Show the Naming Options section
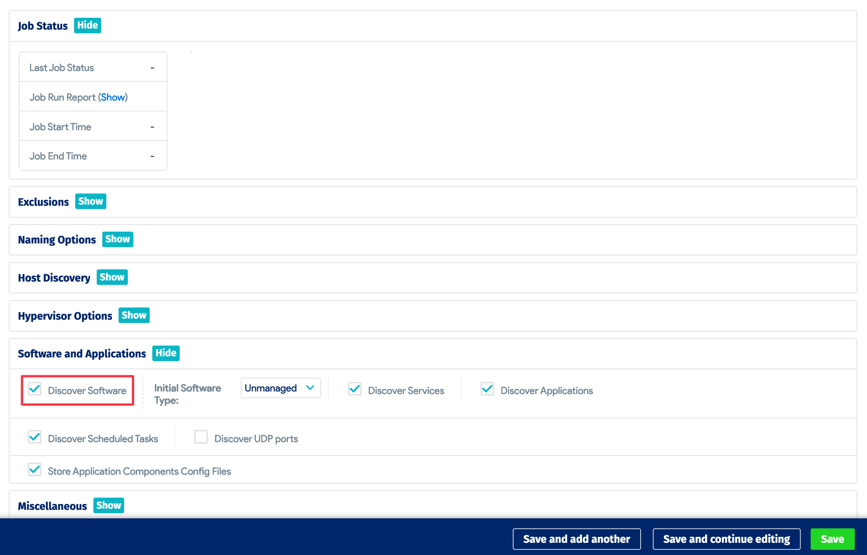Screen dimensions: 867x555 pos(118,239)
